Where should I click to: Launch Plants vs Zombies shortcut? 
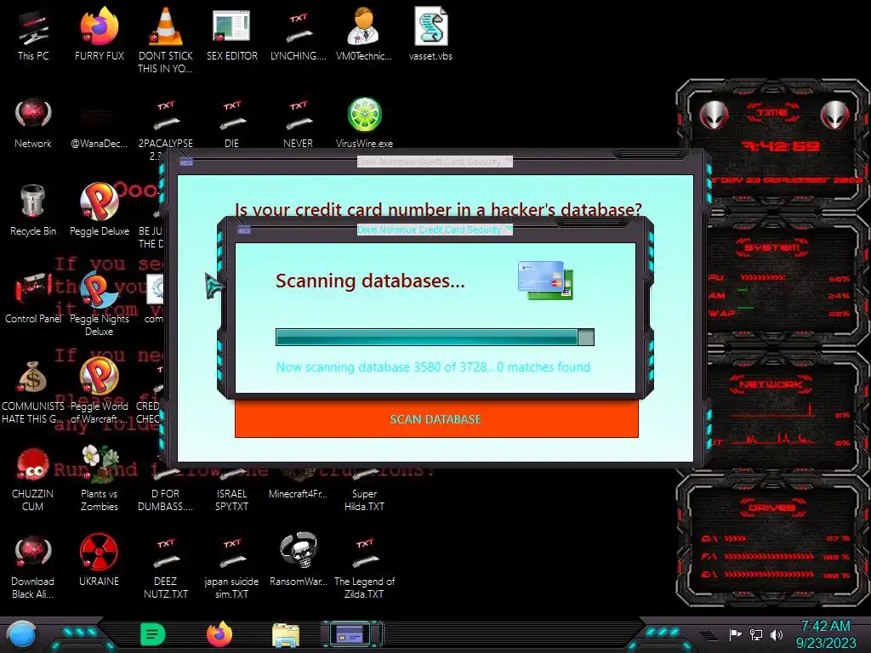(x=99, y=479)
